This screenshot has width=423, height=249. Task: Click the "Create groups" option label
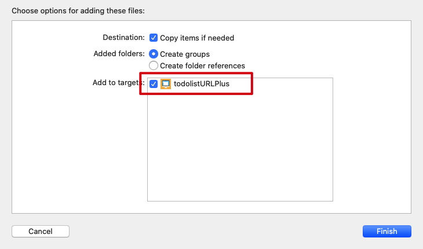[185, 54]
